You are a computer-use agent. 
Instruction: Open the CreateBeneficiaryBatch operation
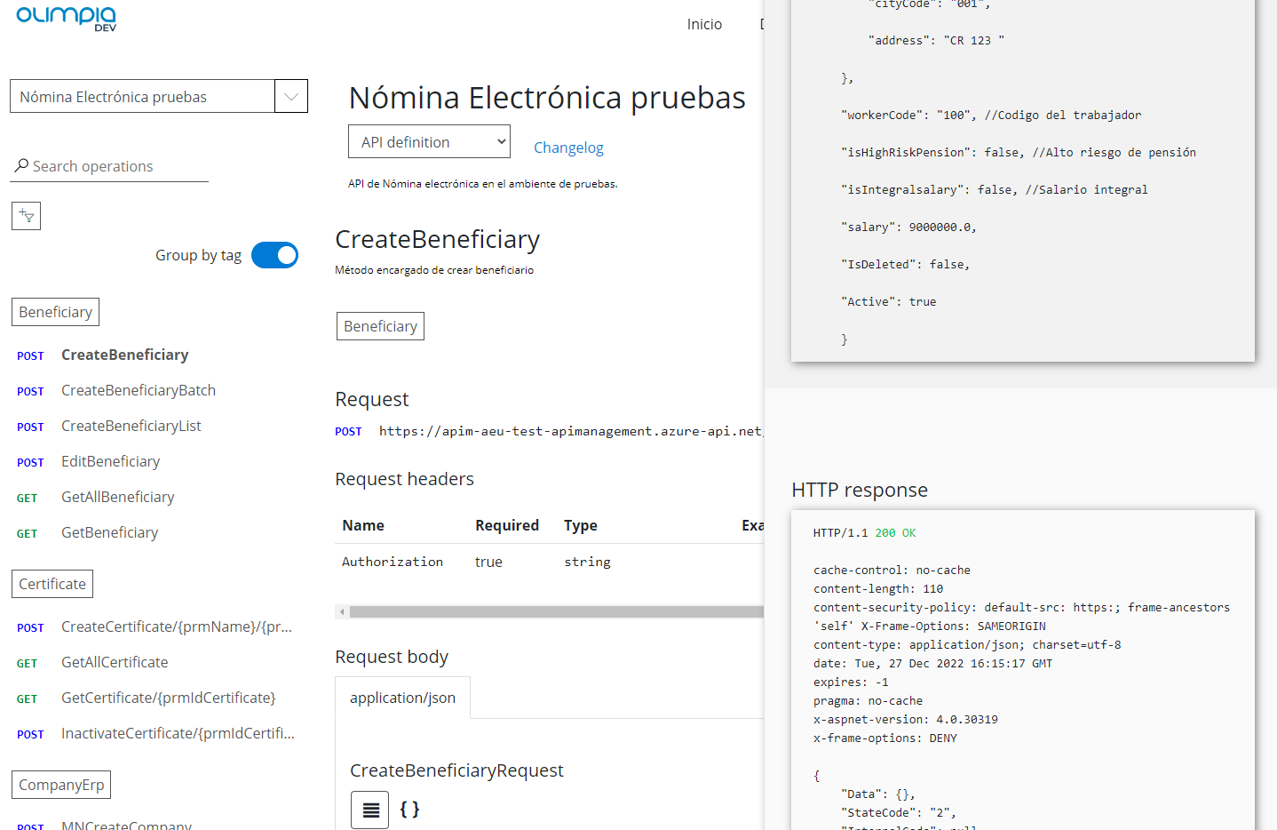139,391
